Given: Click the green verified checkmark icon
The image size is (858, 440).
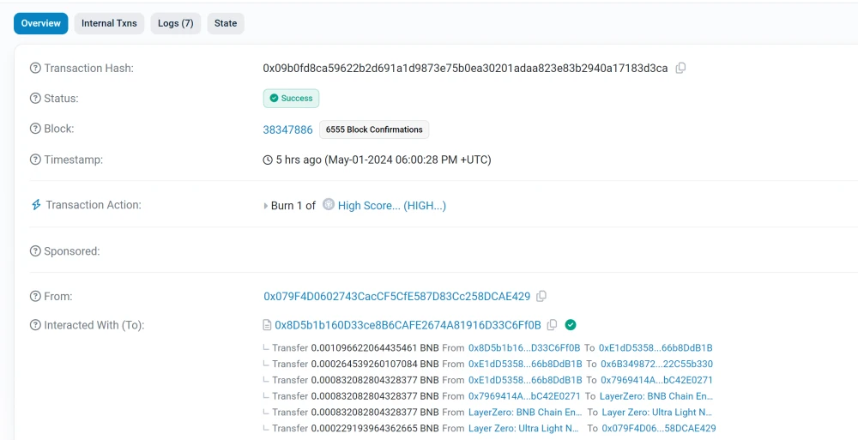Looking at the screenshot, I should click(x=571, y=325).
